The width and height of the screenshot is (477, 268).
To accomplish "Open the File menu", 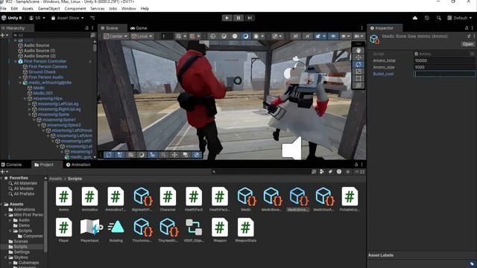I will (x=3, y=8).
